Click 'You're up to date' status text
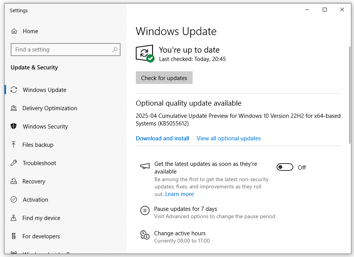This screenshot has width=354, height=257. click(189, 50)
